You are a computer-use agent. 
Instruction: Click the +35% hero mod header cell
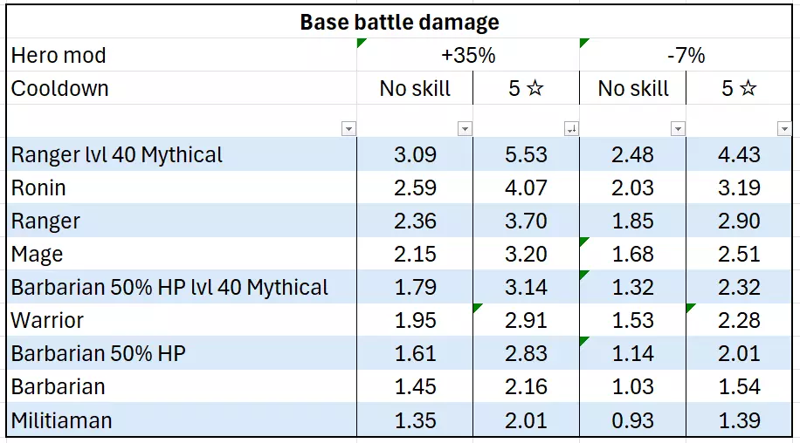468,56
